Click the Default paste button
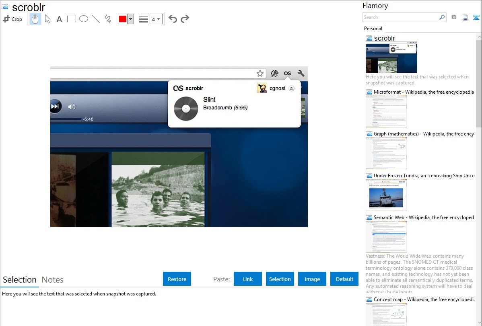Image resolution: width=482 pixels, height=326 pixels. point(344,279)
